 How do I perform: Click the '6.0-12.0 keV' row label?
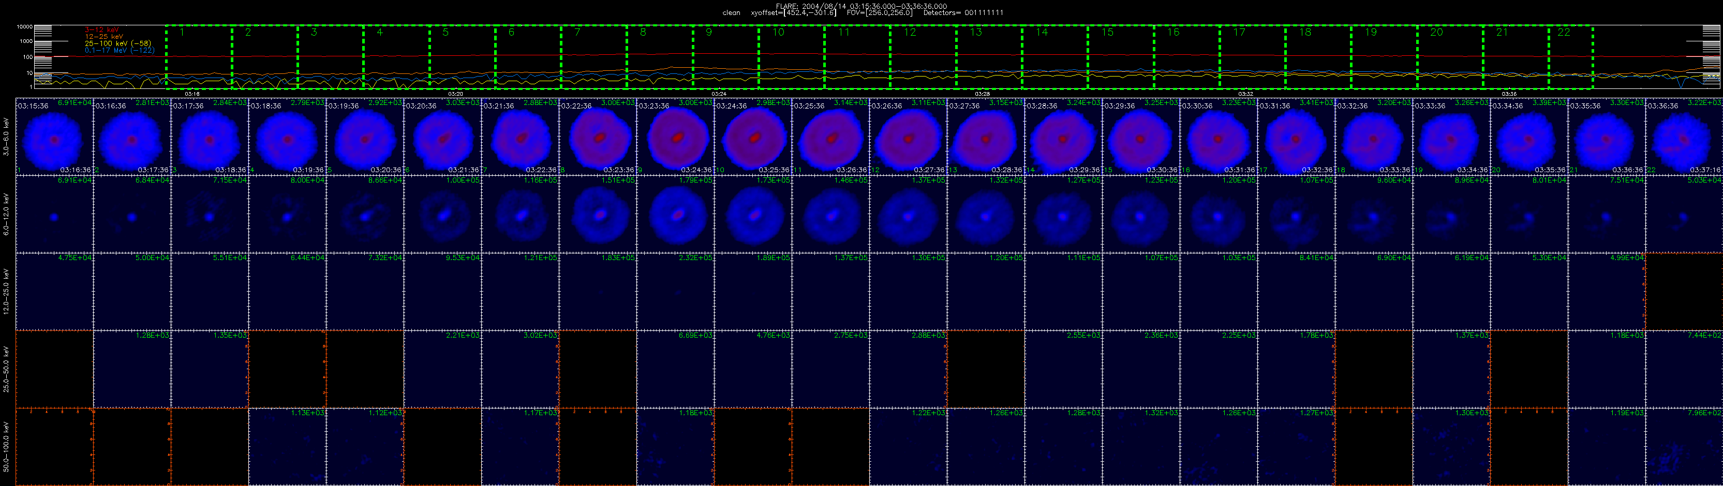coord(7,214)
